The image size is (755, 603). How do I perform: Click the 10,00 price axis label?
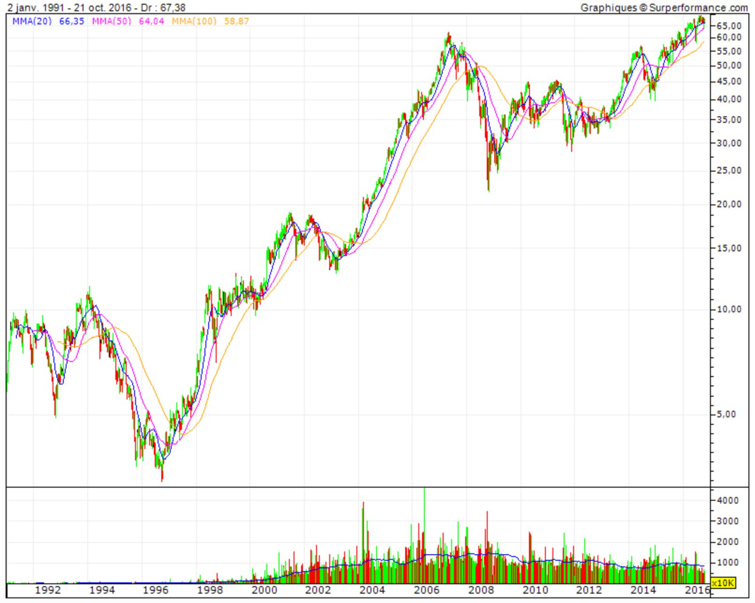[x=729, y=309]
